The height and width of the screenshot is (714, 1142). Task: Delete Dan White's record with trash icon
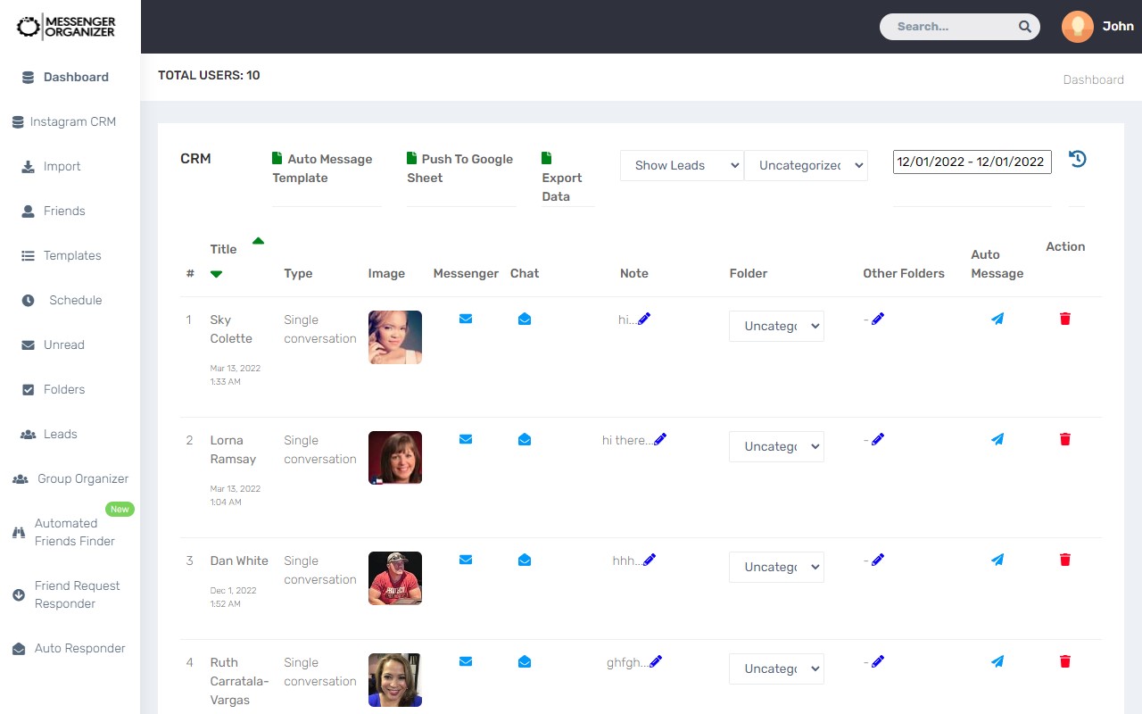(x=1064, y=560)
